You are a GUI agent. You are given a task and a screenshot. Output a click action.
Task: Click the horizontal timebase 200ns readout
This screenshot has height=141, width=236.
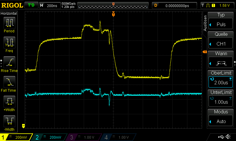coord(50,6)
